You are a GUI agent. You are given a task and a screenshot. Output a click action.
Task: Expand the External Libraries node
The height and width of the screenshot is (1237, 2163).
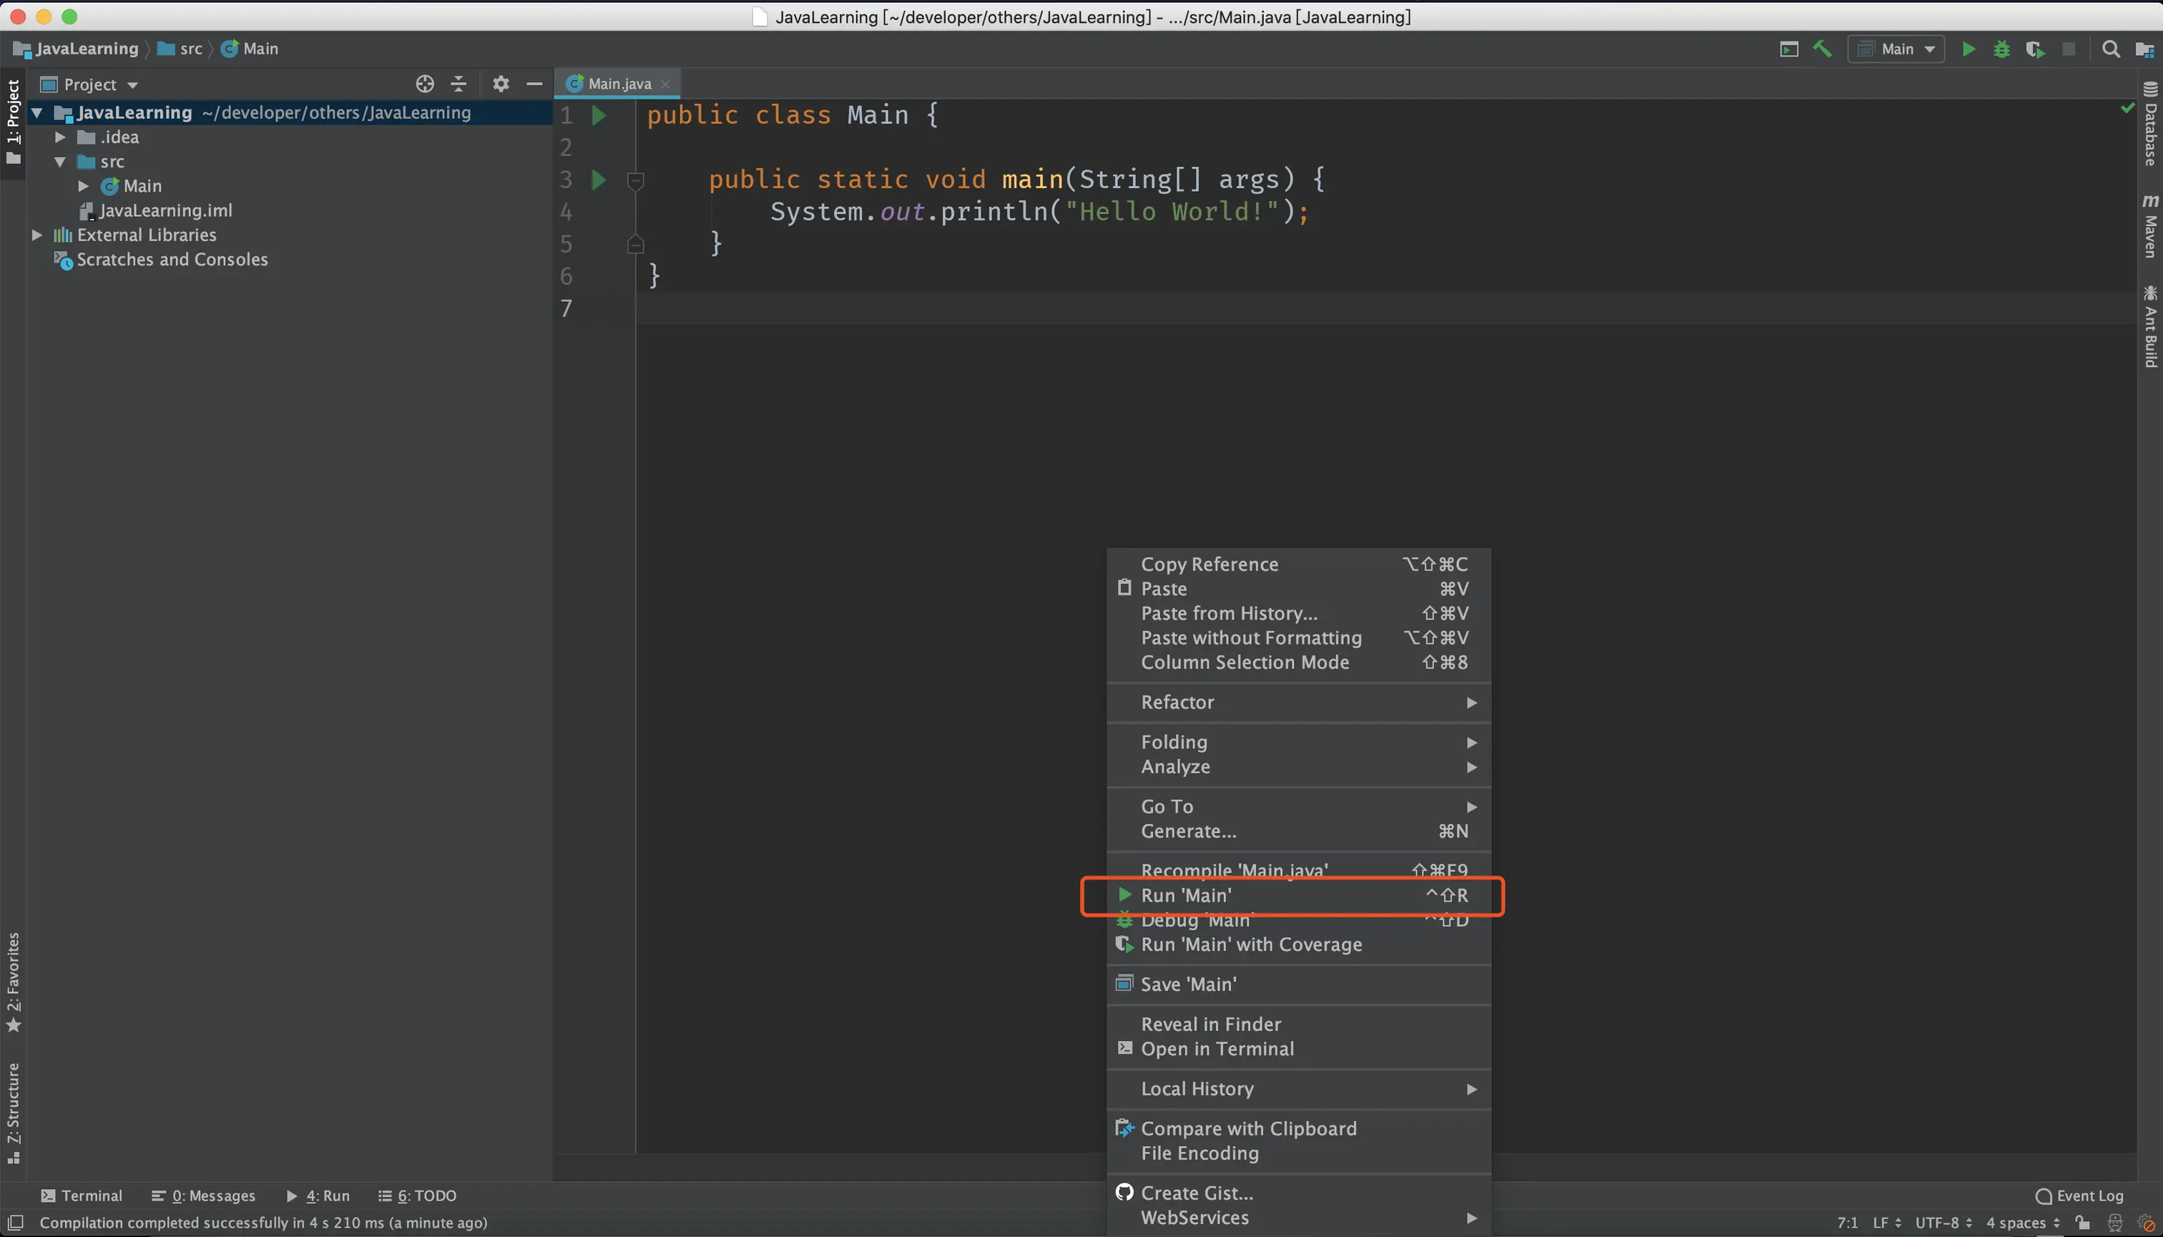[x=37, y=235]
